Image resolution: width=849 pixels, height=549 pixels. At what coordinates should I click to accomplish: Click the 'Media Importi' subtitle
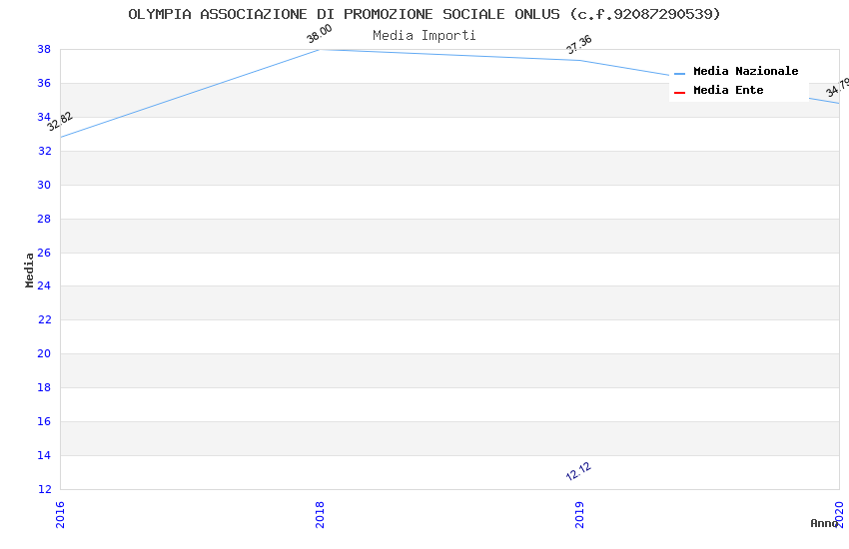424,36
